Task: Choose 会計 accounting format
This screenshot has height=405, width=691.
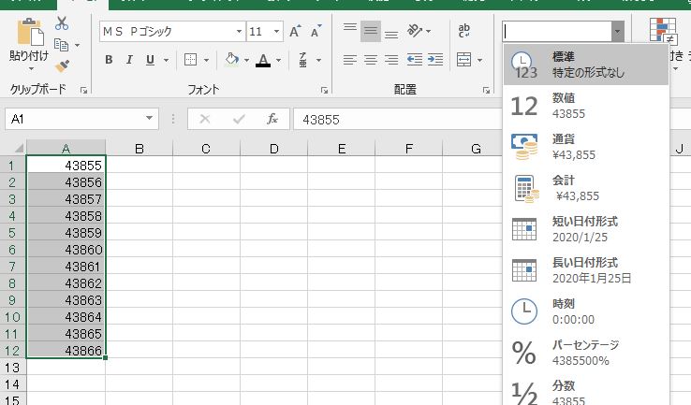Action: [586, 188]
